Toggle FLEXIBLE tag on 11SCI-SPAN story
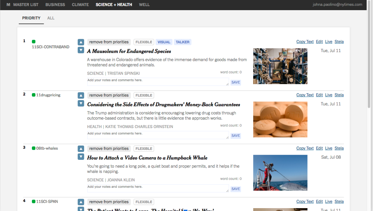The height and width of the screenshot is (211, 373). pyautogui.click(x=144, y=202)
